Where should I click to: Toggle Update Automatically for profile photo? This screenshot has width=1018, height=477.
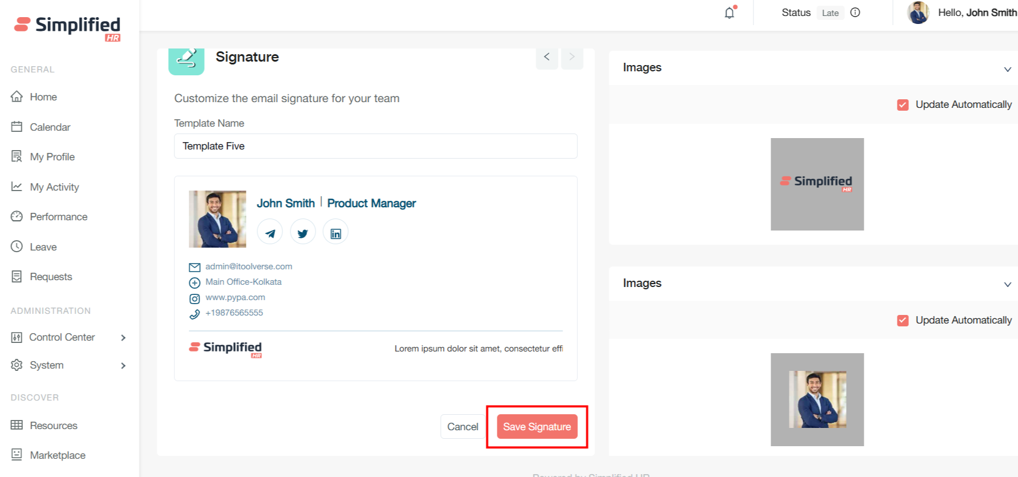click(903, 321)
